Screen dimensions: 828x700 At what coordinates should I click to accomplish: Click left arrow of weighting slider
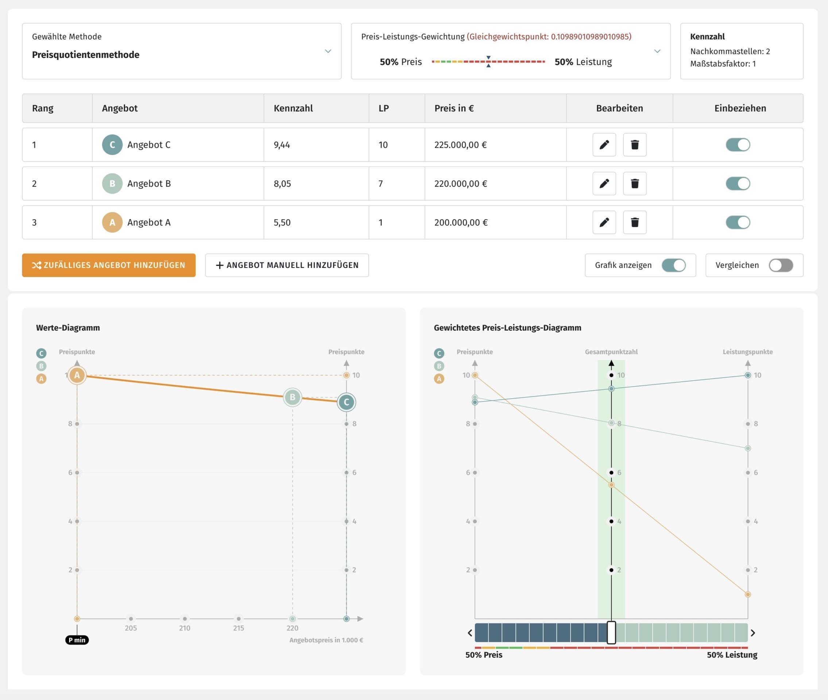point(469,633)
